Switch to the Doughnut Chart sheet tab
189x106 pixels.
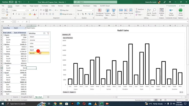(x=26, y=97)
